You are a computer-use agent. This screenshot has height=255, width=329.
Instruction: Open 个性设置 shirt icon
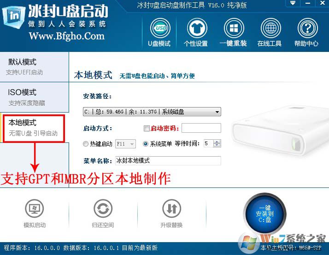tap(197, 28)
